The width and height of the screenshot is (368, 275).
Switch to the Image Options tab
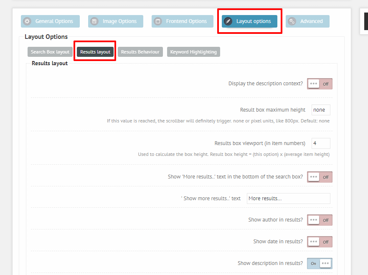click(x=115, y=21)
